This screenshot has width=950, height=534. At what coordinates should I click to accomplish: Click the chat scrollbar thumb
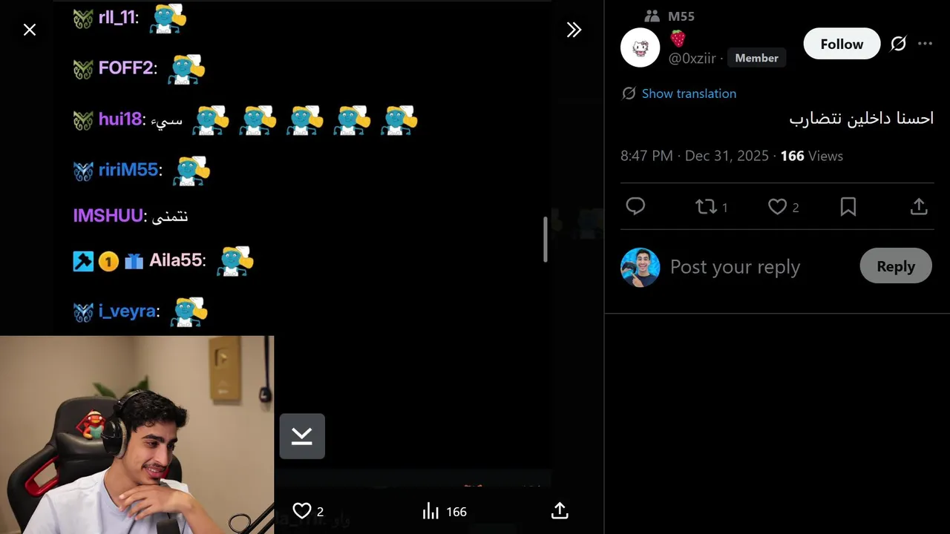click(546, 239)
